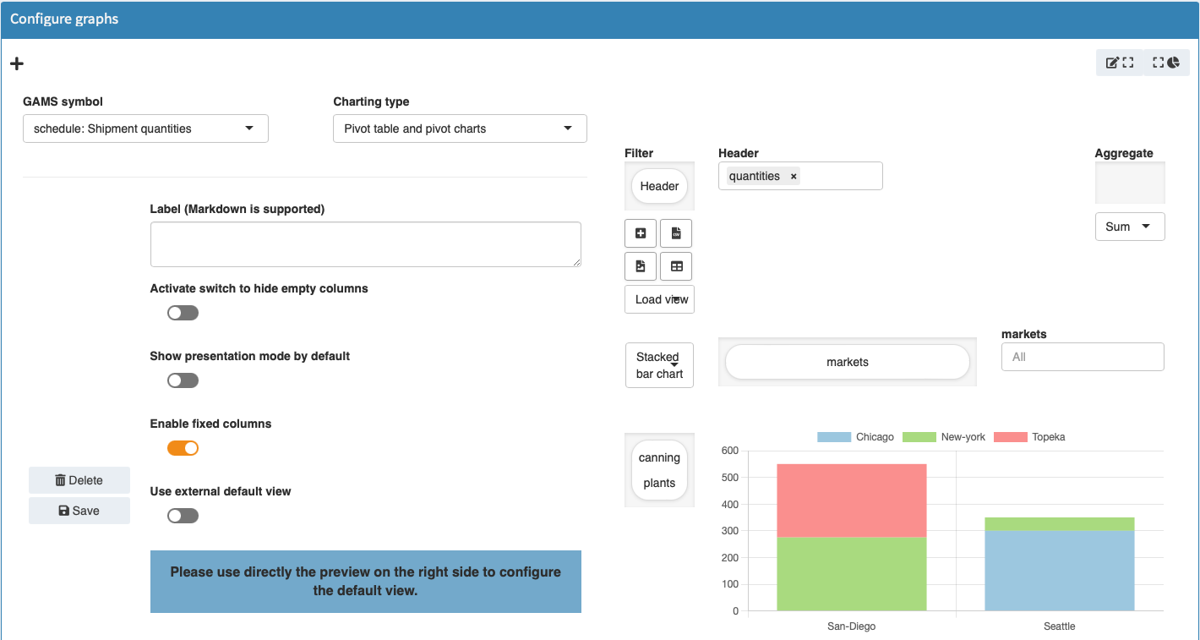
Task: Toggle Chicago series via blue legend swatch
Action: point(833,437)
